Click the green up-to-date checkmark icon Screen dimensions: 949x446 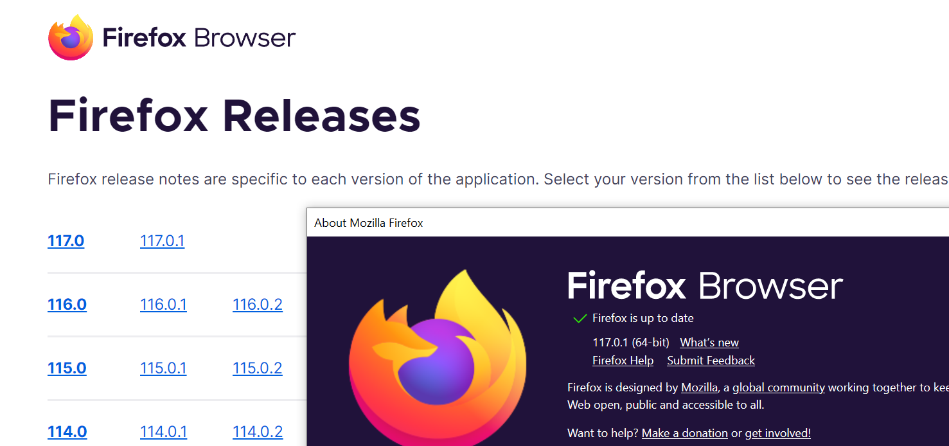tap(580, 318)
